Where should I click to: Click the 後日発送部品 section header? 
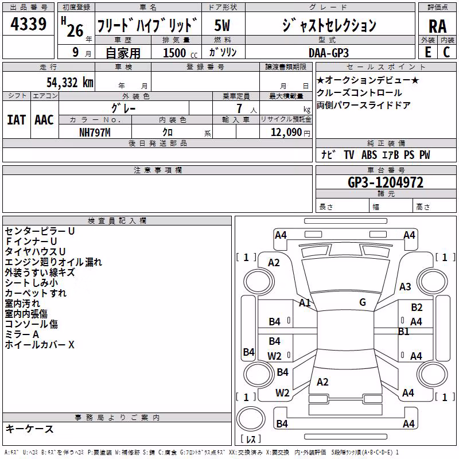tap(157, 143)
